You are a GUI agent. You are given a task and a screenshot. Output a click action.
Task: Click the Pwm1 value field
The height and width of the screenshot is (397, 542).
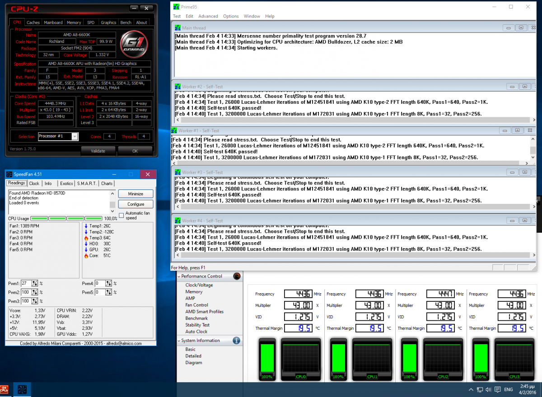[27, 283]
